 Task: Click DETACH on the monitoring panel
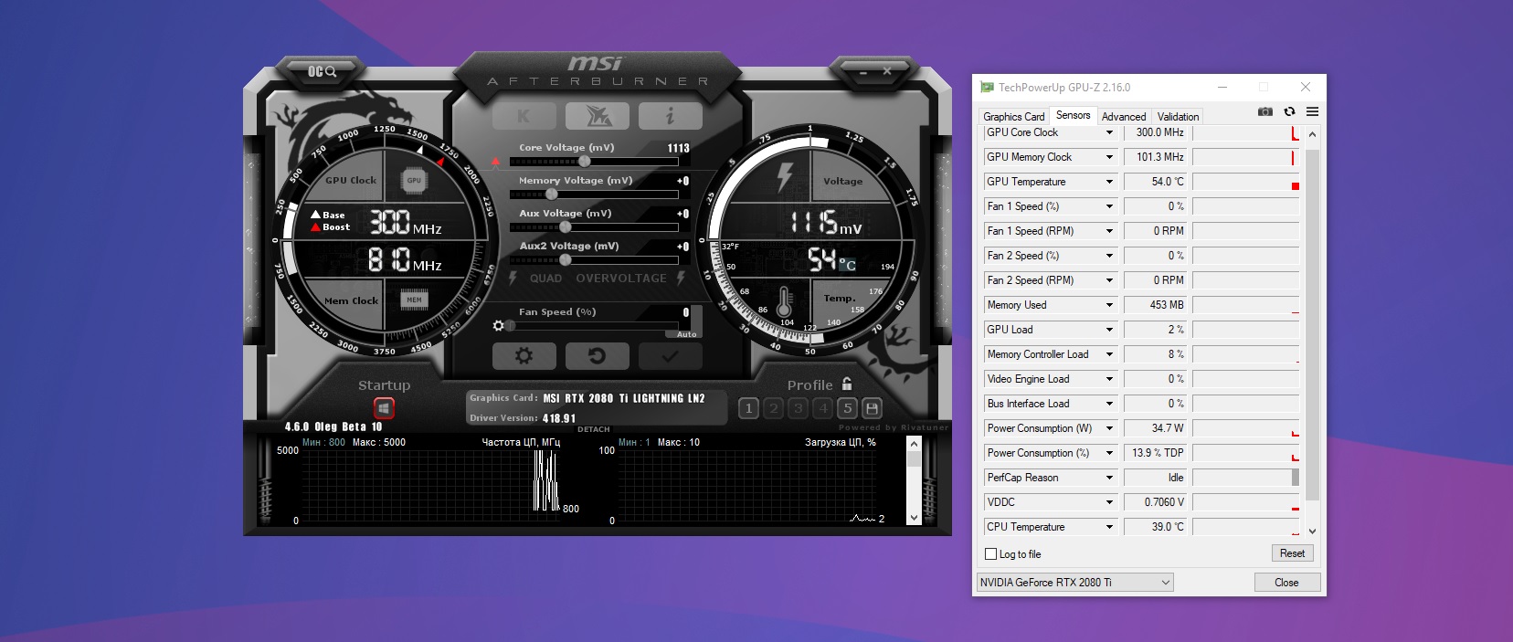(594, 429)
